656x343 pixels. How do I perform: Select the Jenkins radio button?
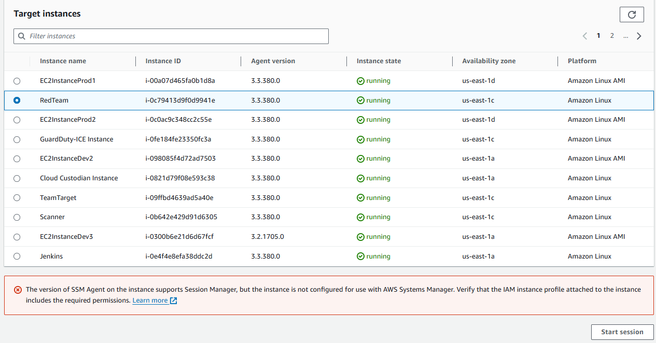click(17, 256)
